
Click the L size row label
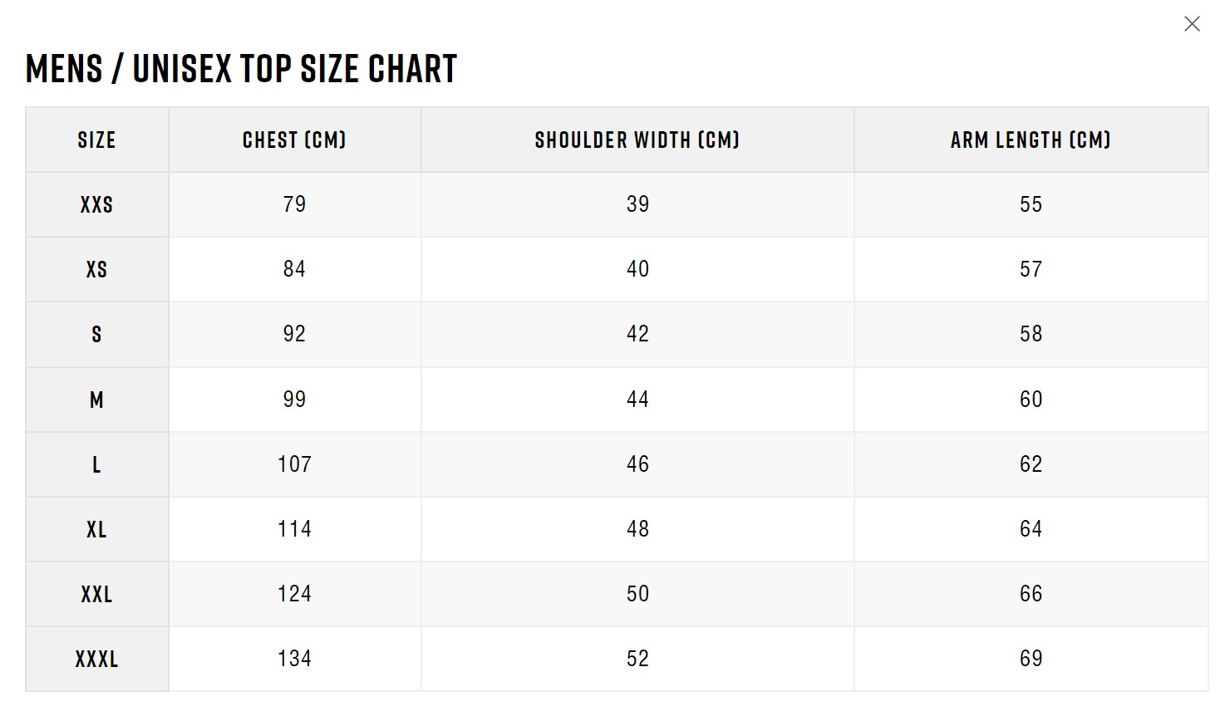96,465
